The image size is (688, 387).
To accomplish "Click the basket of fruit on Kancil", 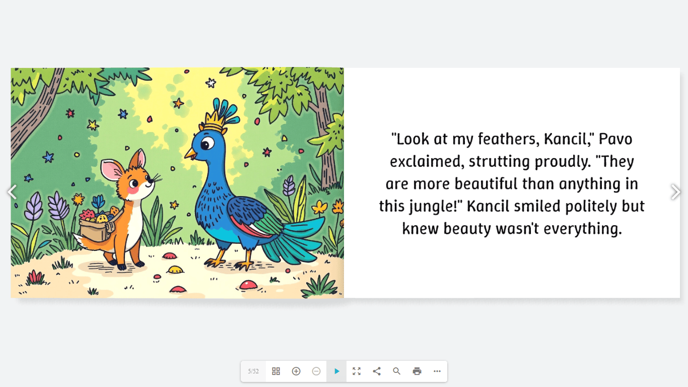I will click(96, 224).
